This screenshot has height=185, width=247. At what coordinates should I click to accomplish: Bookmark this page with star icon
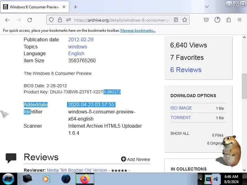tap(185, 20)
